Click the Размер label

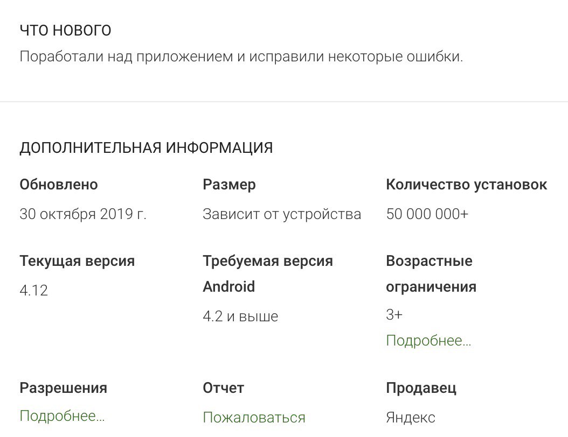pos(229,185)
